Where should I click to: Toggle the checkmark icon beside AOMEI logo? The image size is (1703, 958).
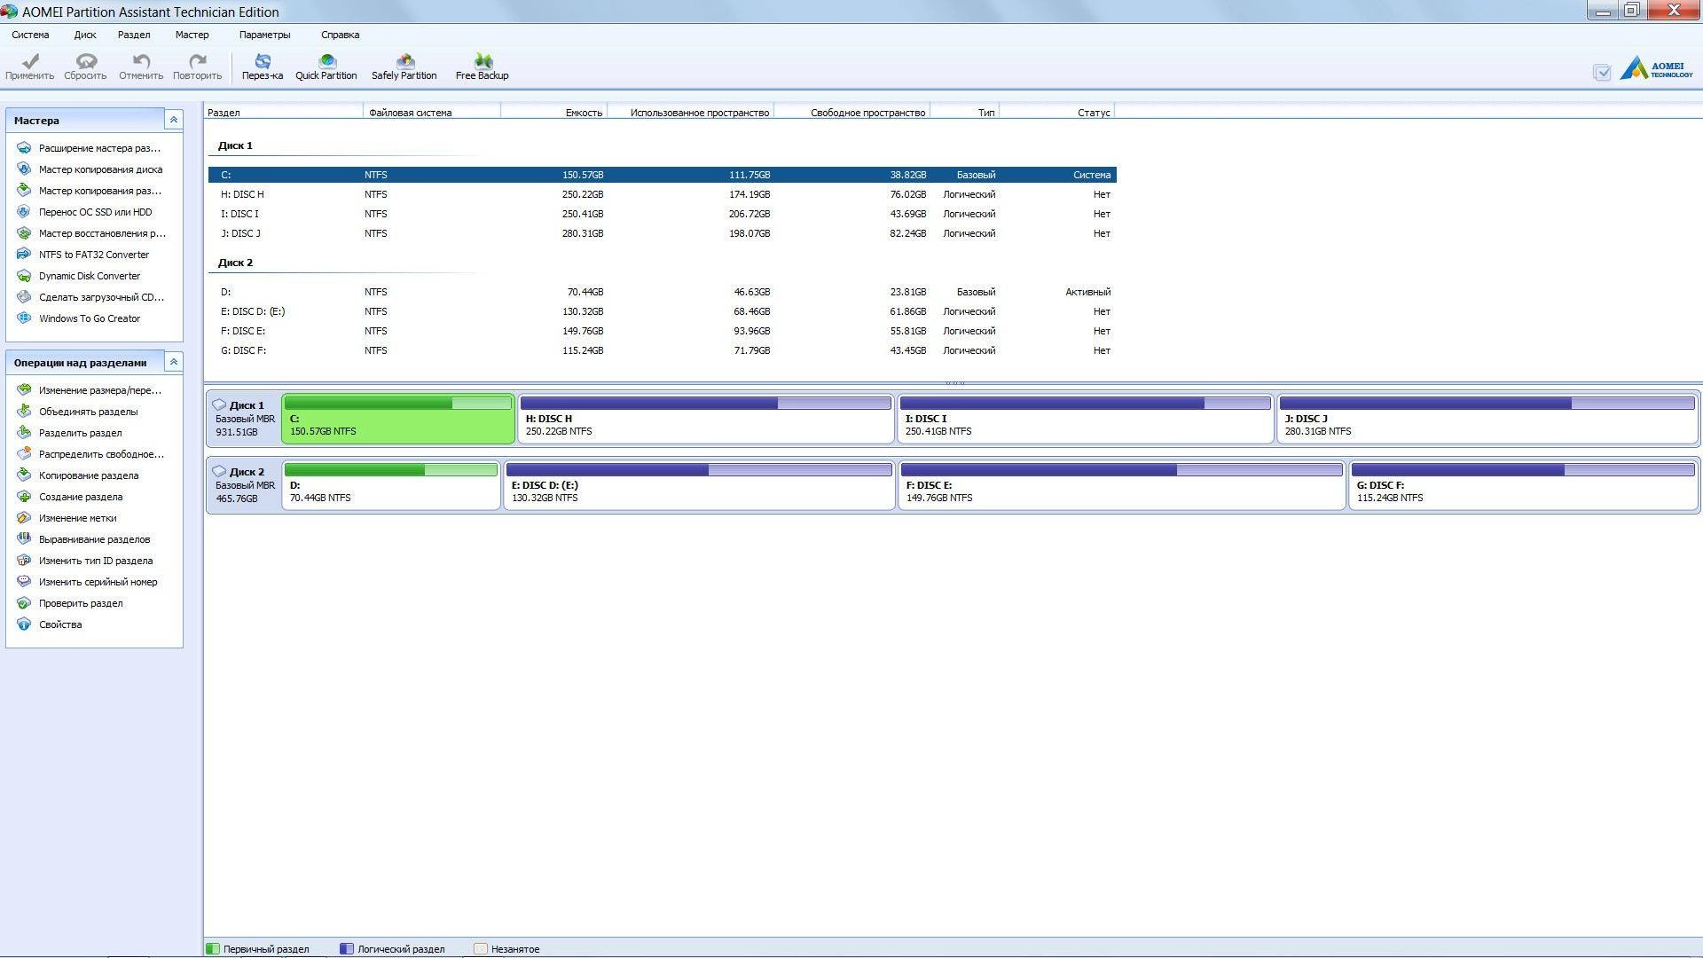(1602, 73)
